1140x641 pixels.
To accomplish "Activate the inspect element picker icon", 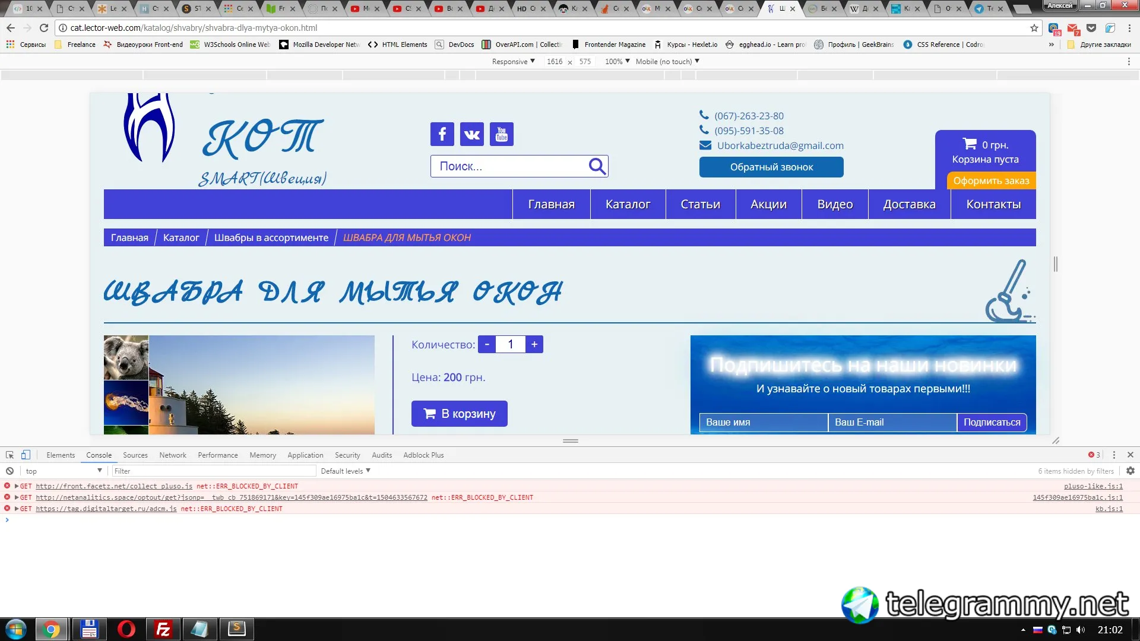I will (9, 455).
